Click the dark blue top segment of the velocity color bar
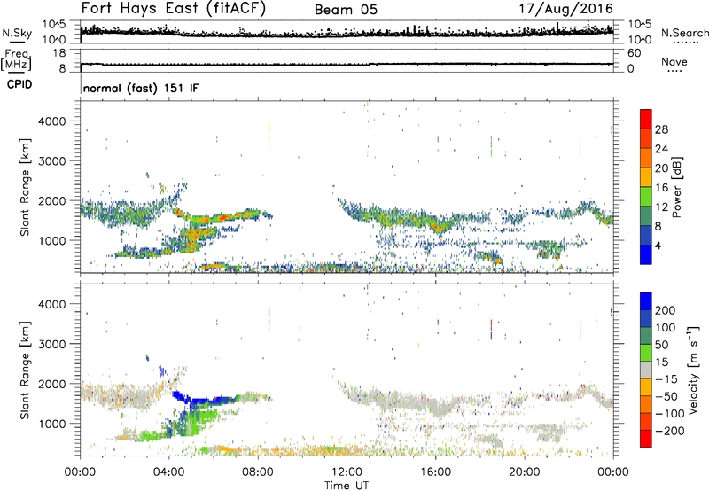Viewport: 709px width, 491px height. click(646, 301)
